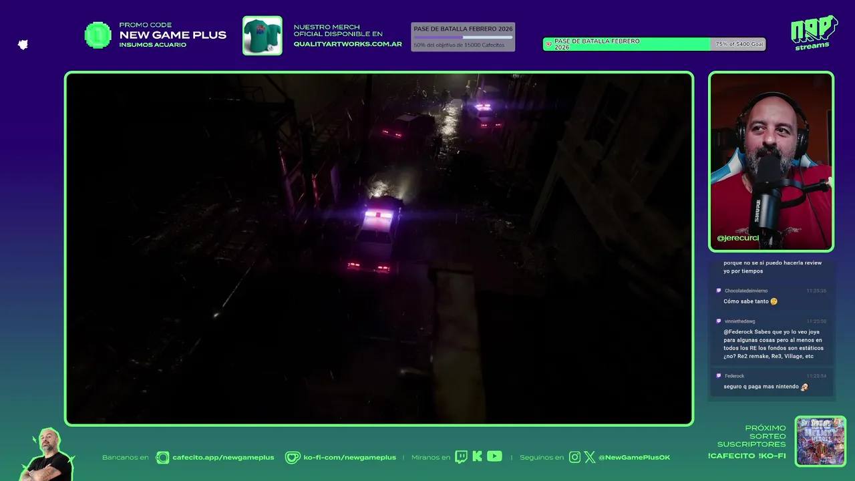
Task: Open the next giveaway game cover thumbnail
Action: pos(820,441)
